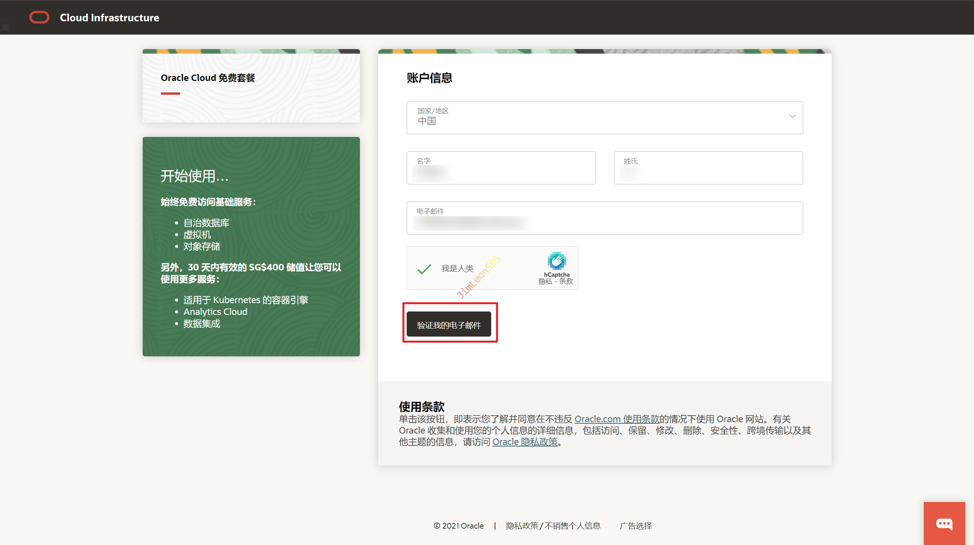
Task: Click the Cloud Infrastructure header title
Action: click(110, 17)
